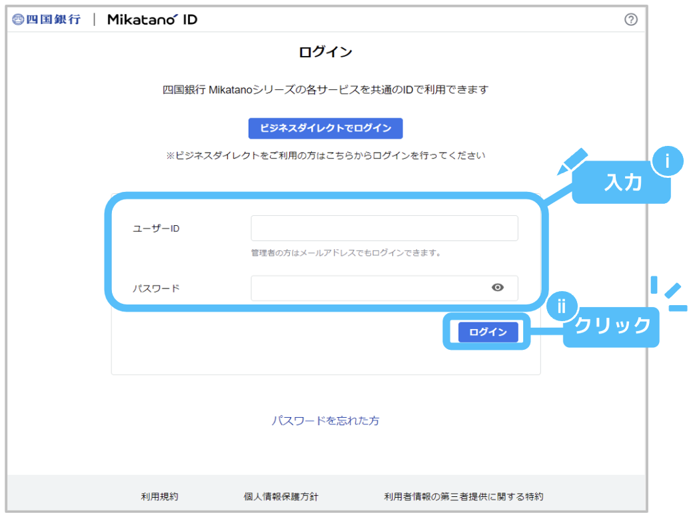This screenshot has width=697, height=513.
Task: Click the blue ログイン button
Action: pos(488,332)
